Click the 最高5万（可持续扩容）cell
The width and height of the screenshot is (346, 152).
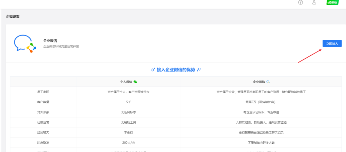pos(261,102)
